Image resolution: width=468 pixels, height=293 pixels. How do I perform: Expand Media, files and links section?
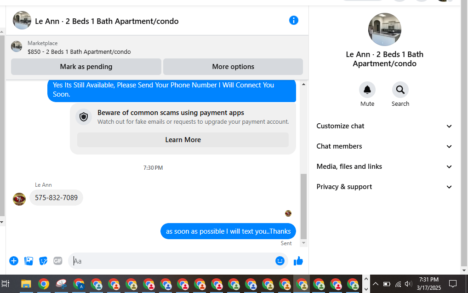pyautogui.click(x=384, y=167)
